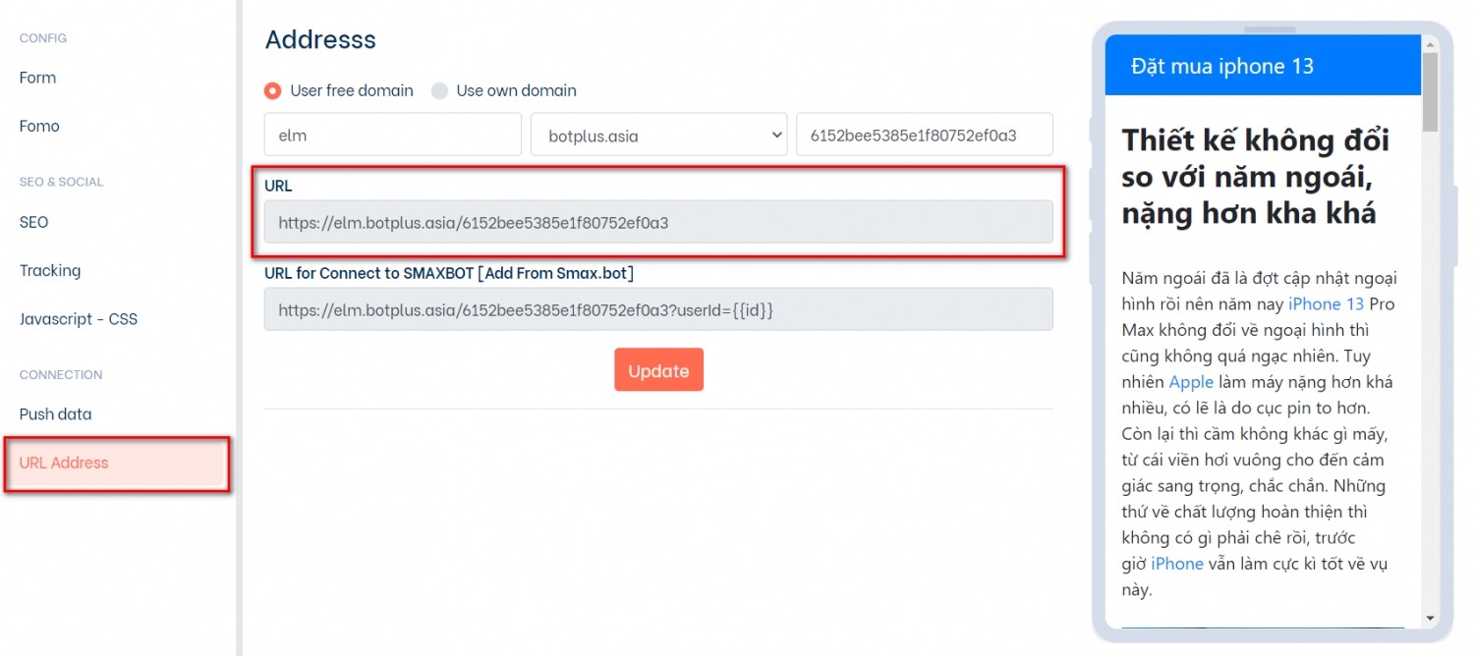The height and width of the screenshot is (656, 1474).
Task: Open the botplus.asia domain dropdown
Action: pos(658,136)
